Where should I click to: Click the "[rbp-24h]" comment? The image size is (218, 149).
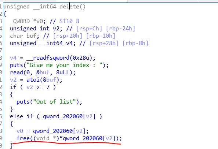pyautogui.click(x=120, y=29)
